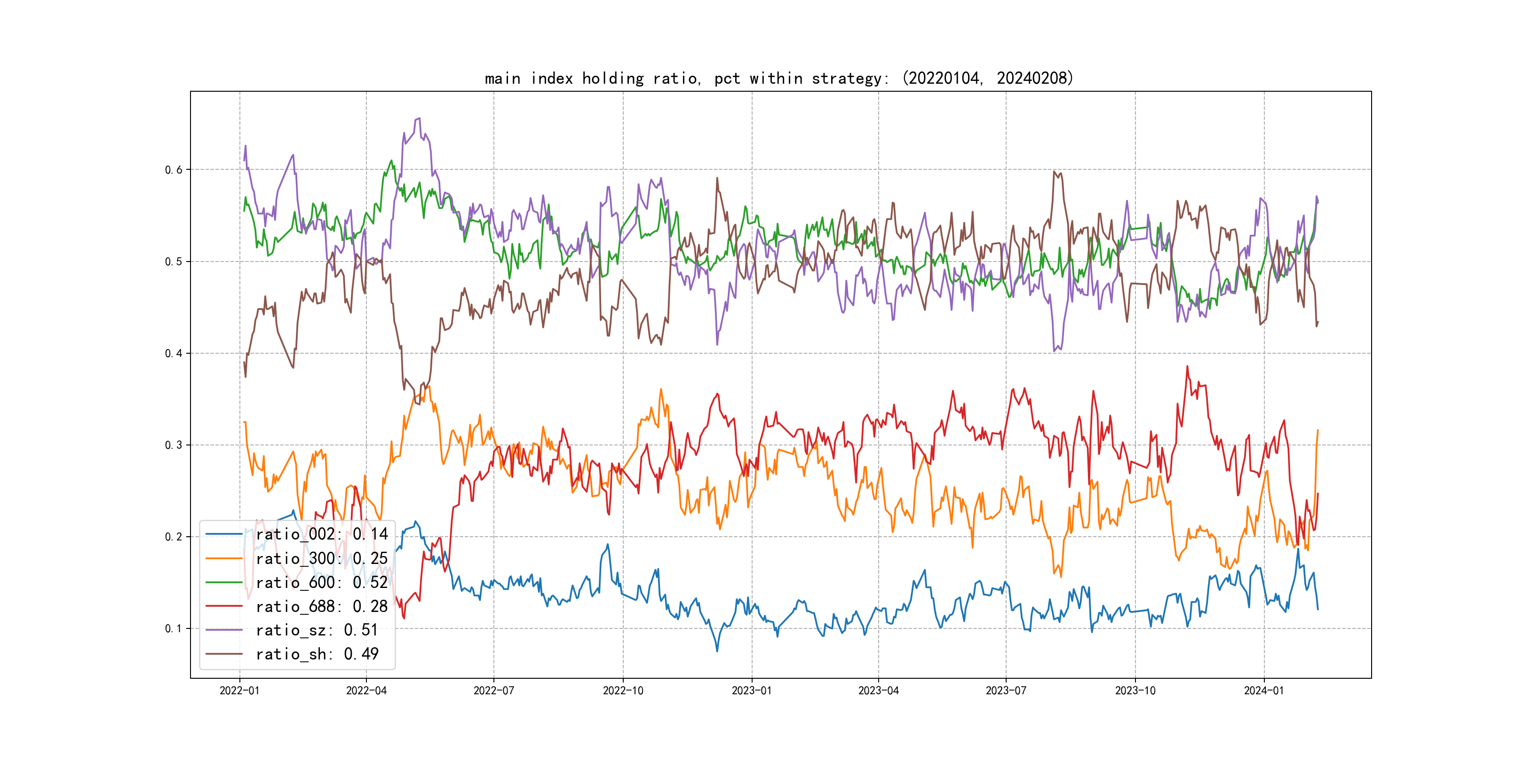Select the 'ratio_sh: 0.49' legend label

317,654
